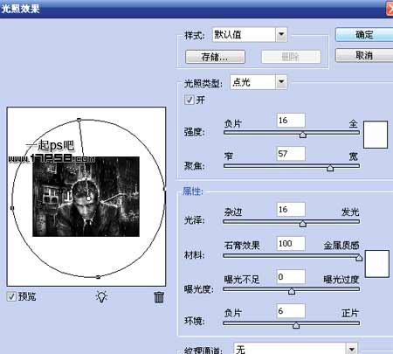393x354 pixels.
Task: Click the light bulb add-light icon
Action: pyautogui.click(x=101, y=296)
